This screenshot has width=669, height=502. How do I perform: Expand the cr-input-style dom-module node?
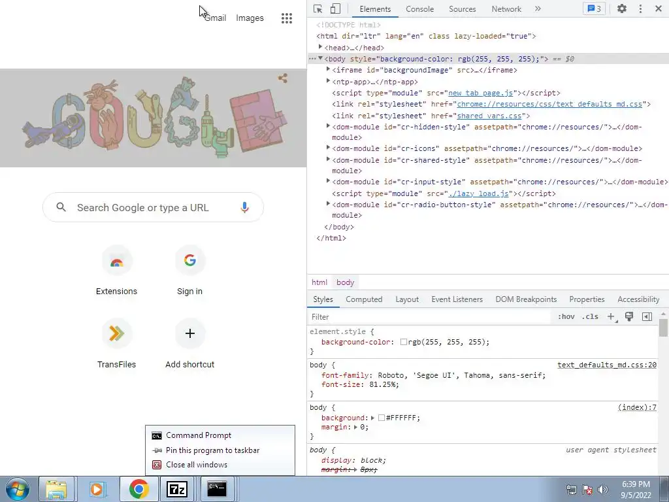328,181
